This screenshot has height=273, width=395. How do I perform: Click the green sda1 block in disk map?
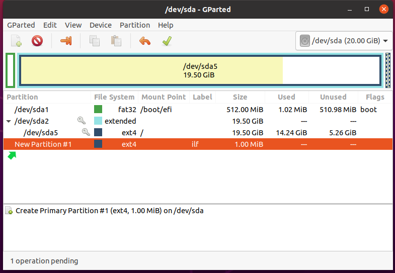coord(11,70)
